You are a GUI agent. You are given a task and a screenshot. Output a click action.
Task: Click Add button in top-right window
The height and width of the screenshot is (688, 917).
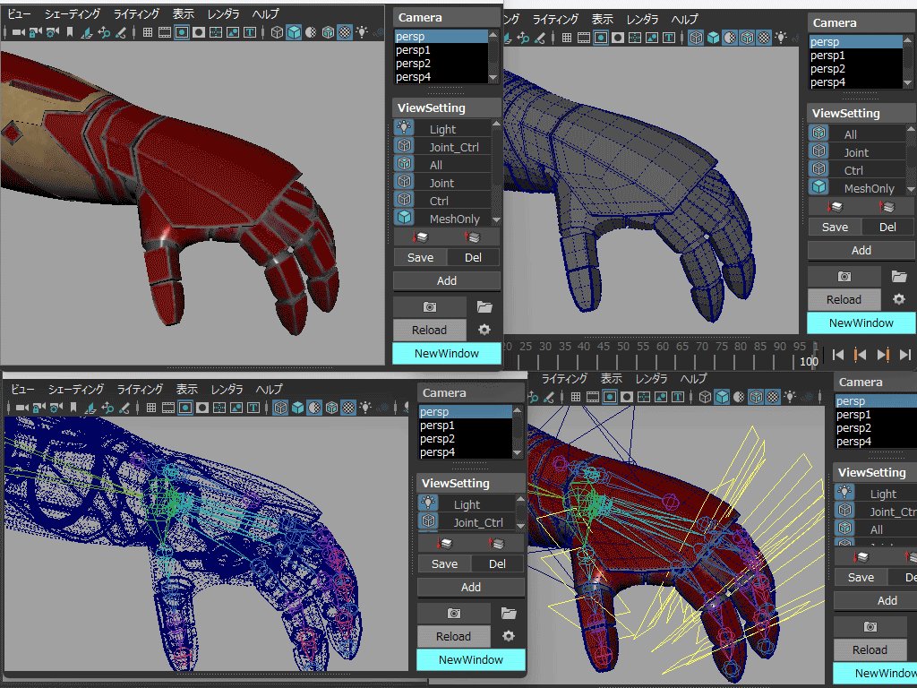[861, 251]
